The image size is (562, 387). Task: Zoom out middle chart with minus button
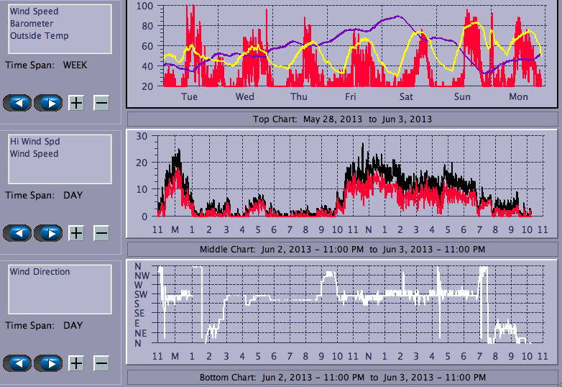pos(101,233)
